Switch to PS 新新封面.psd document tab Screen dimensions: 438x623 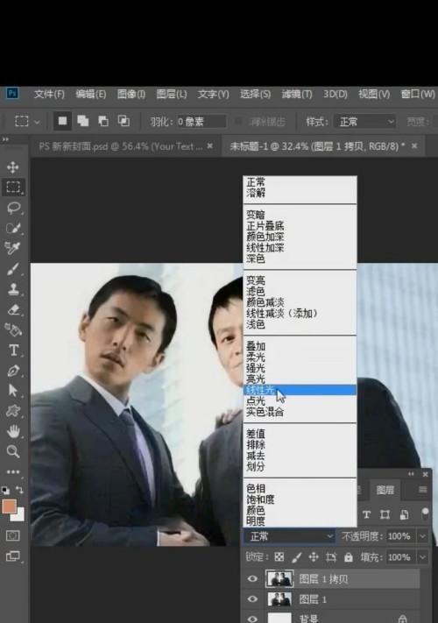pyautogui.click(x=121, y=146)
